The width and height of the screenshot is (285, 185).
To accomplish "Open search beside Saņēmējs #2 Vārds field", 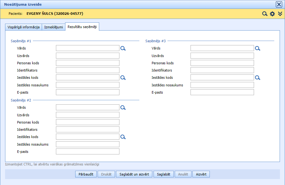I will coord(123,107).
